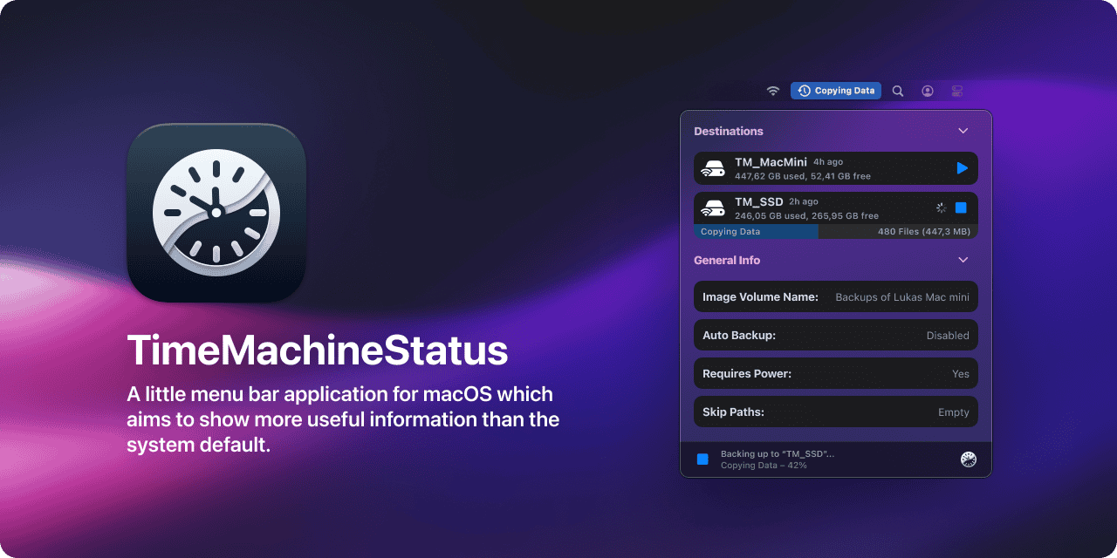The image size is (1117, 558).
Task: Select the Image Volume Name row
Action: point(836,296)
